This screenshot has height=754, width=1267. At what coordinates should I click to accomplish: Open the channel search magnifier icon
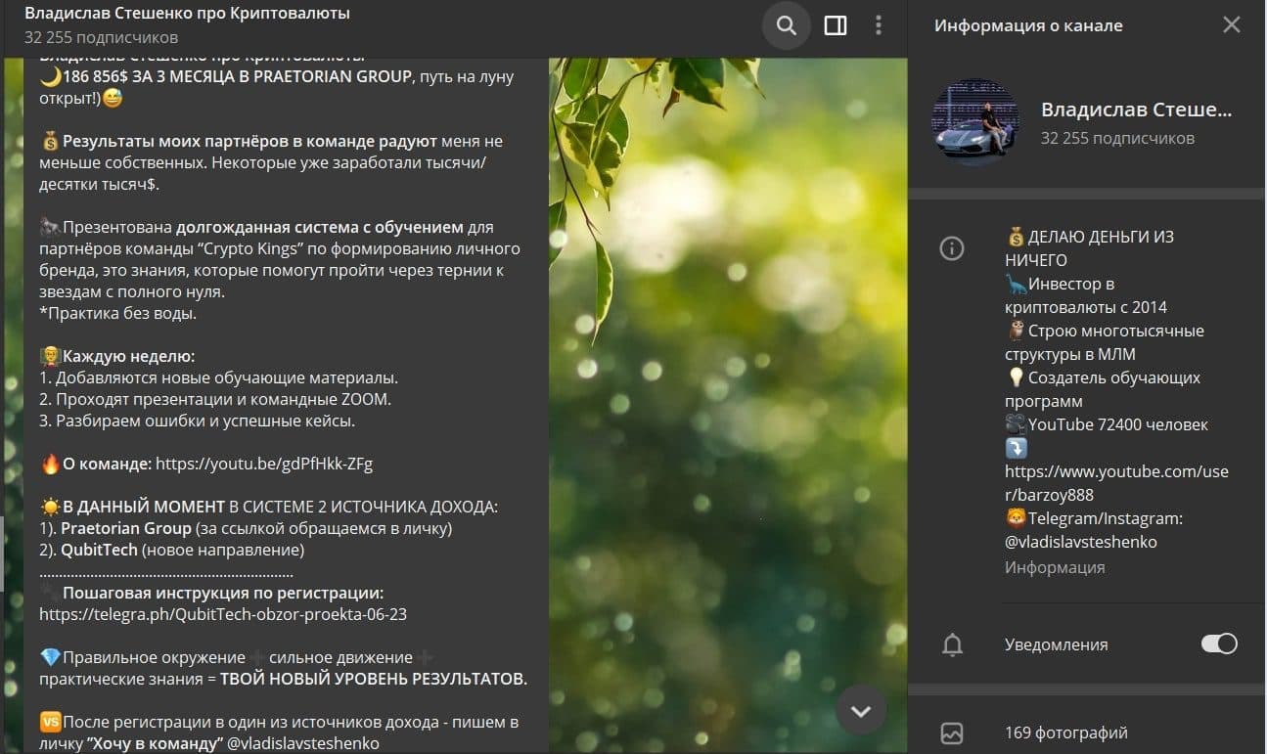(787, 25)
